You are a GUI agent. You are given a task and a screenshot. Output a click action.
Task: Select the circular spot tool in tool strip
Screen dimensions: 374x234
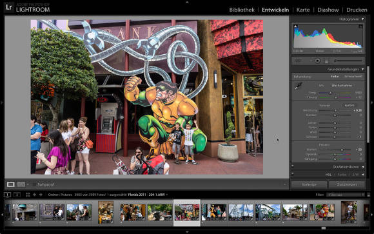tap(317, 61)
